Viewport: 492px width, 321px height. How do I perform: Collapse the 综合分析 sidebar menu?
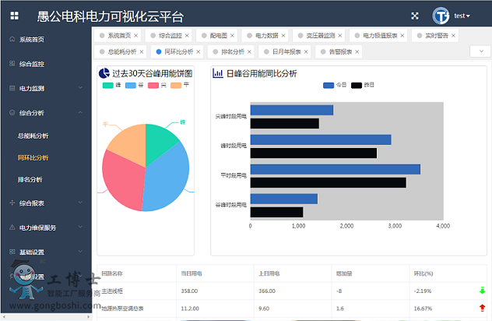pyautogui.click(x=80, y=112)
